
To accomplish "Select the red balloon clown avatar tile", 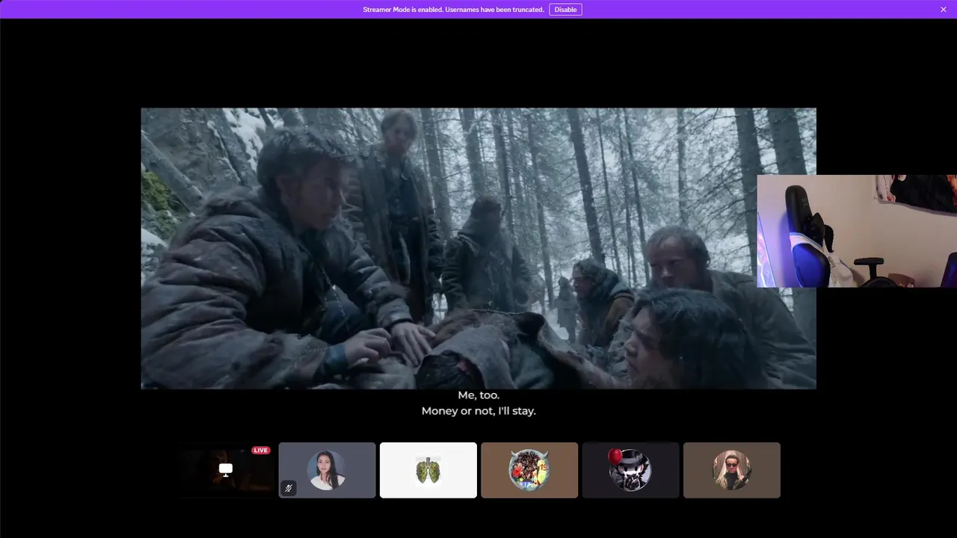I will point(630,470).
